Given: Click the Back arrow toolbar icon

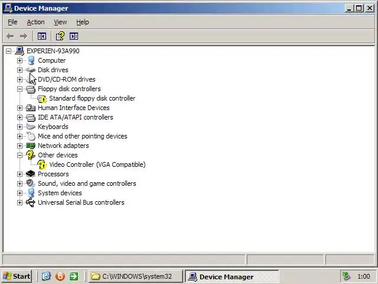Looking at the screenshot, I should 10,37.
